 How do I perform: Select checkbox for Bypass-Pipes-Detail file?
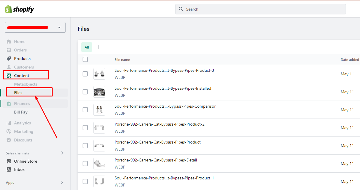(85, 164)
